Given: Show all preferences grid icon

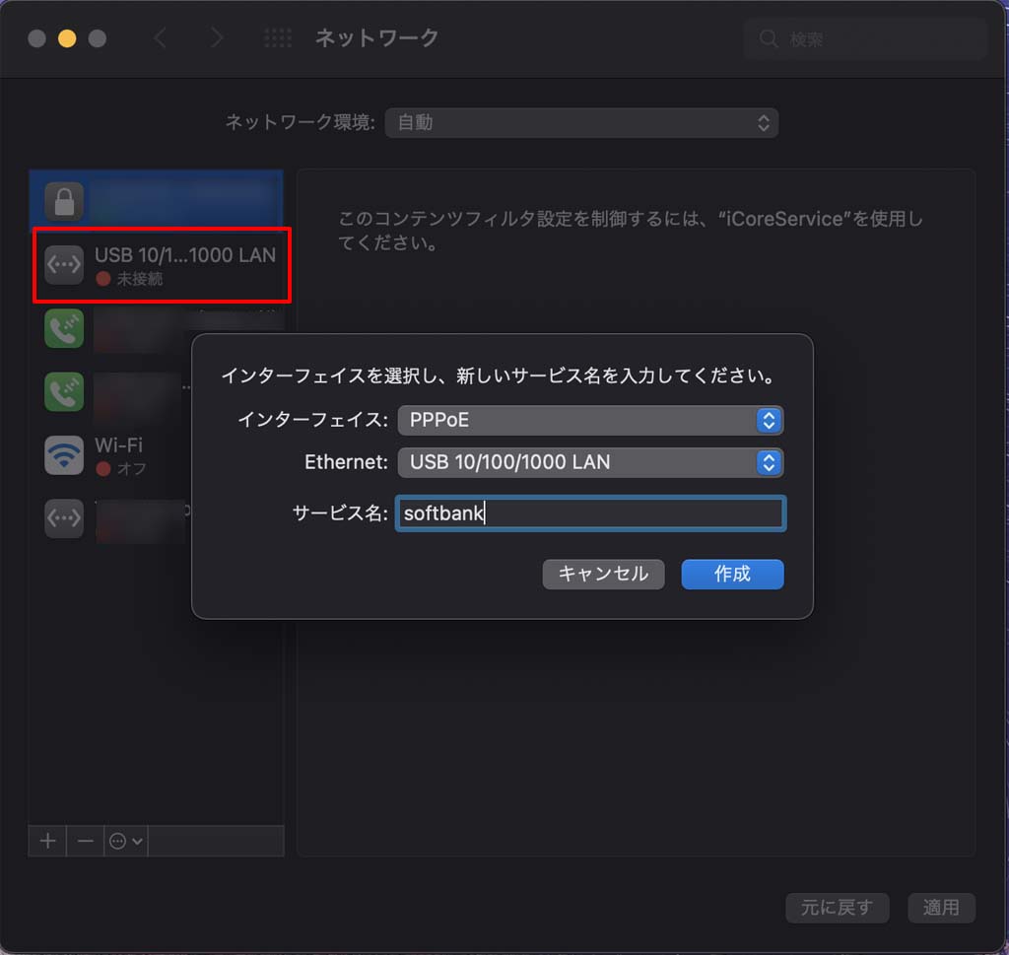Looking at the screenshot, I should [x=278, y=38].
